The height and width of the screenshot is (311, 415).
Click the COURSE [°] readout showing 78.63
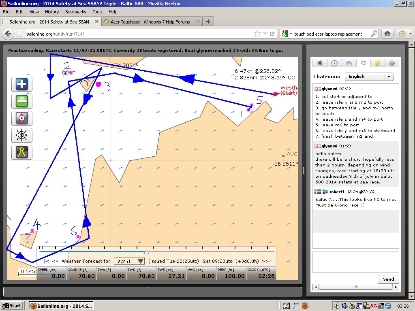point(81,273)
